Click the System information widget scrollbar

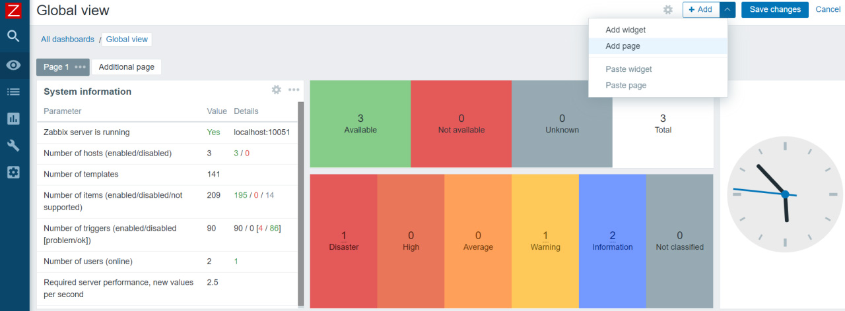coord(301,203)
